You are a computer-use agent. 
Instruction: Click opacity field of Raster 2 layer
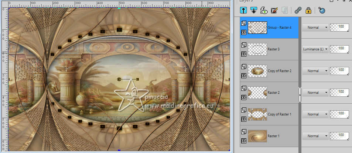[339, 93]
